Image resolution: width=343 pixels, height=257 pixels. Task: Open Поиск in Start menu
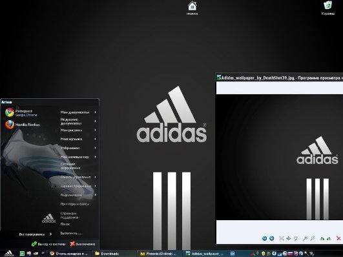[x=65, y=224]
